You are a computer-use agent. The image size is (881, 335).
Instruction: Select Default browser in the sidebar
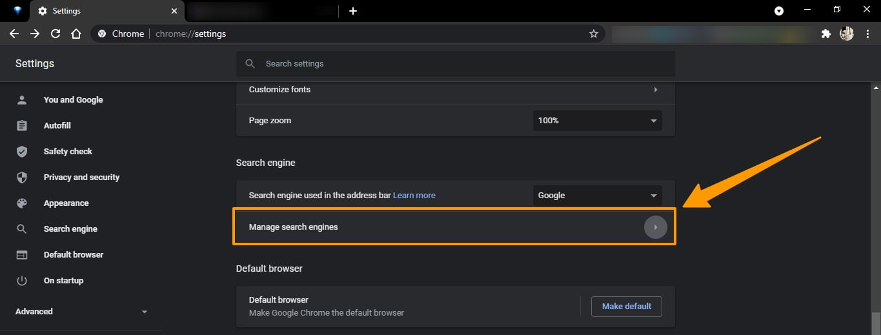74,254
